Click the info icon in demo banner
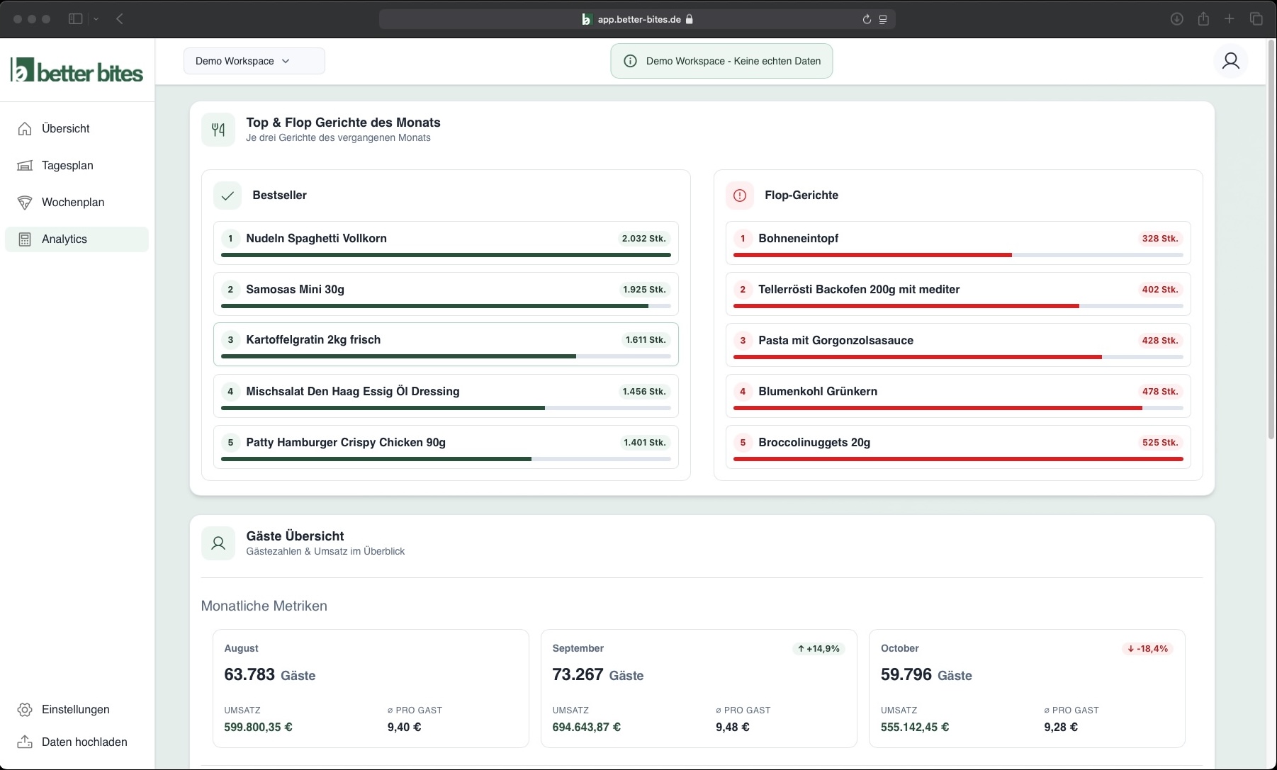 tap(630, 61)
